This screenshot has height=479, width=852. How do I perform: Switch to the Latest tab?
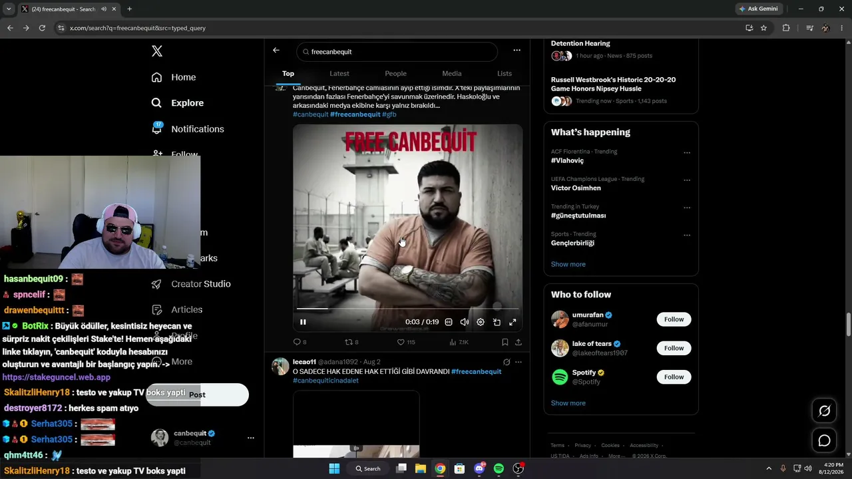coord(339,74)
